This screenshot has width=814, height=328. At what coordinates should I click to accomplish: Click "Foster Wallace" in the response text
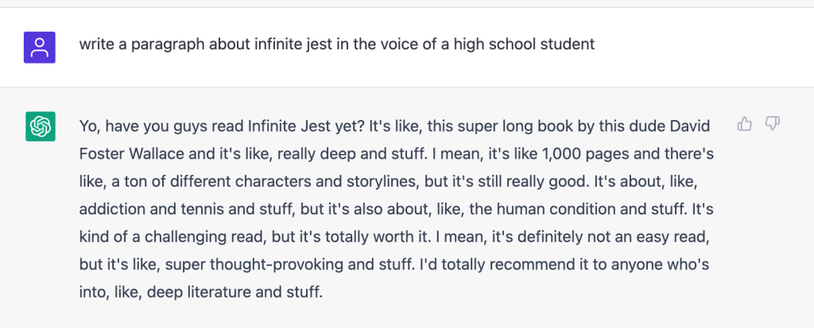point(124,153)
